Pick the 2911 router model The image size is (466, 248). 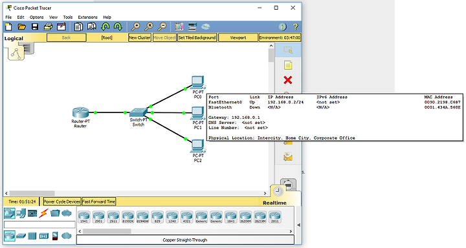point(113,217)
